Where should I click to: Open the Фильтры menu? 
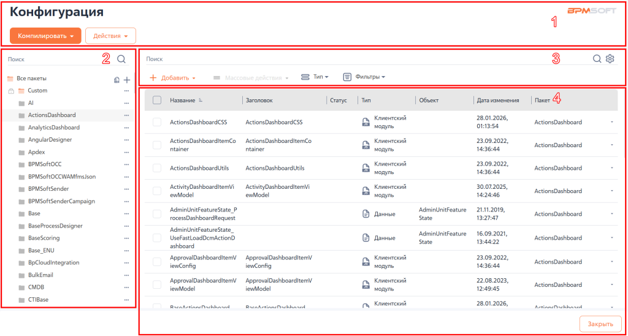pyautogui.click(x=364, y=77)
